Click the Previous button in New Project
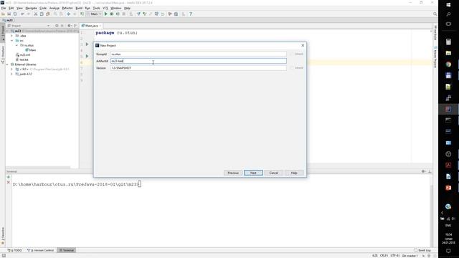Viewport: 459px width, 258px height. [233, 173]
